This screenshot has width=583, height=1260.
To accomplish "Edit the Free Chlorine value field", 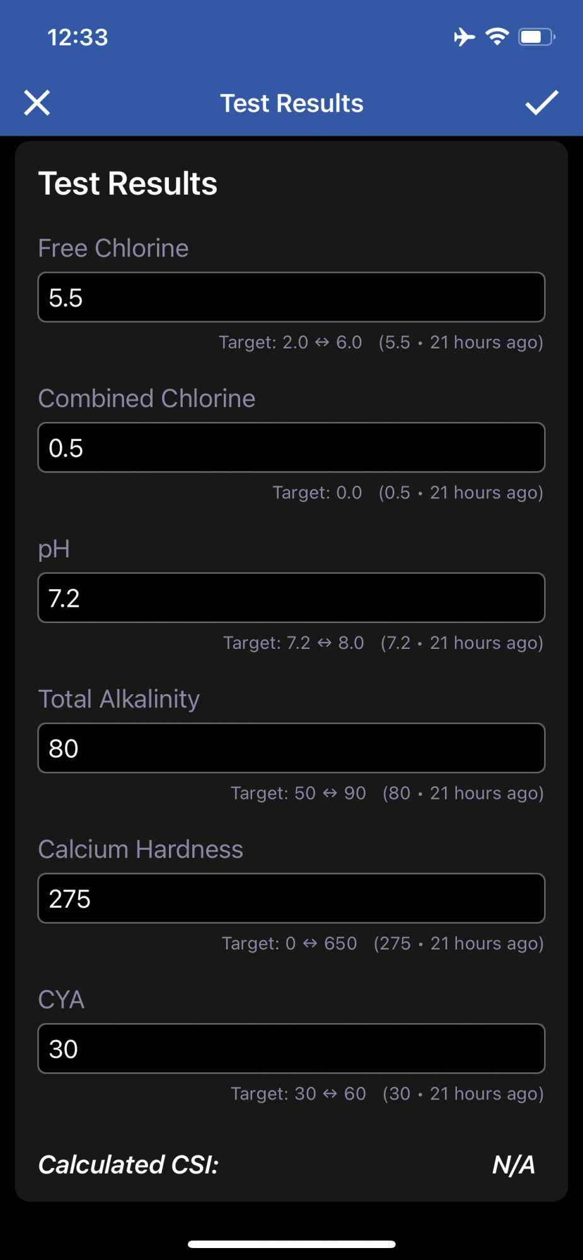I will (x=291, y=297).
